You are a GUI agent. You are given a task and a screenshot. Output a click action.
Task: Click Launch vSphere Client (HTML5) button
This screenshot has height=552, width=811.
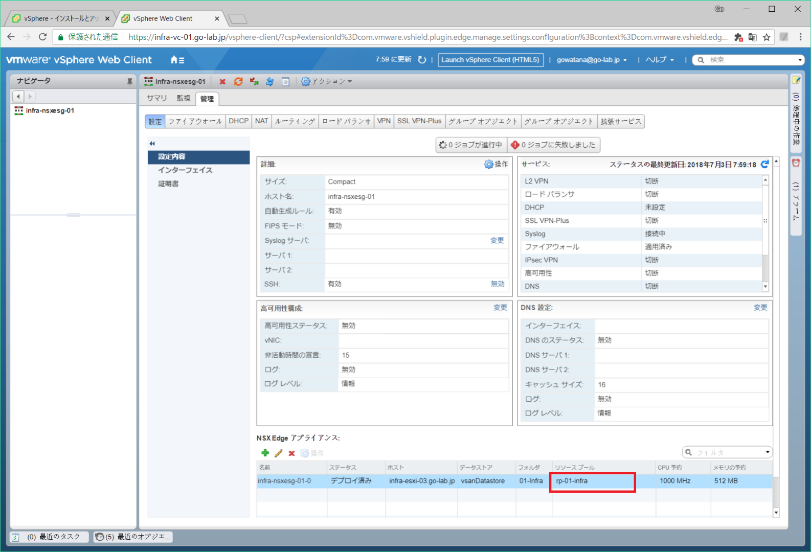tap(490, 60)
